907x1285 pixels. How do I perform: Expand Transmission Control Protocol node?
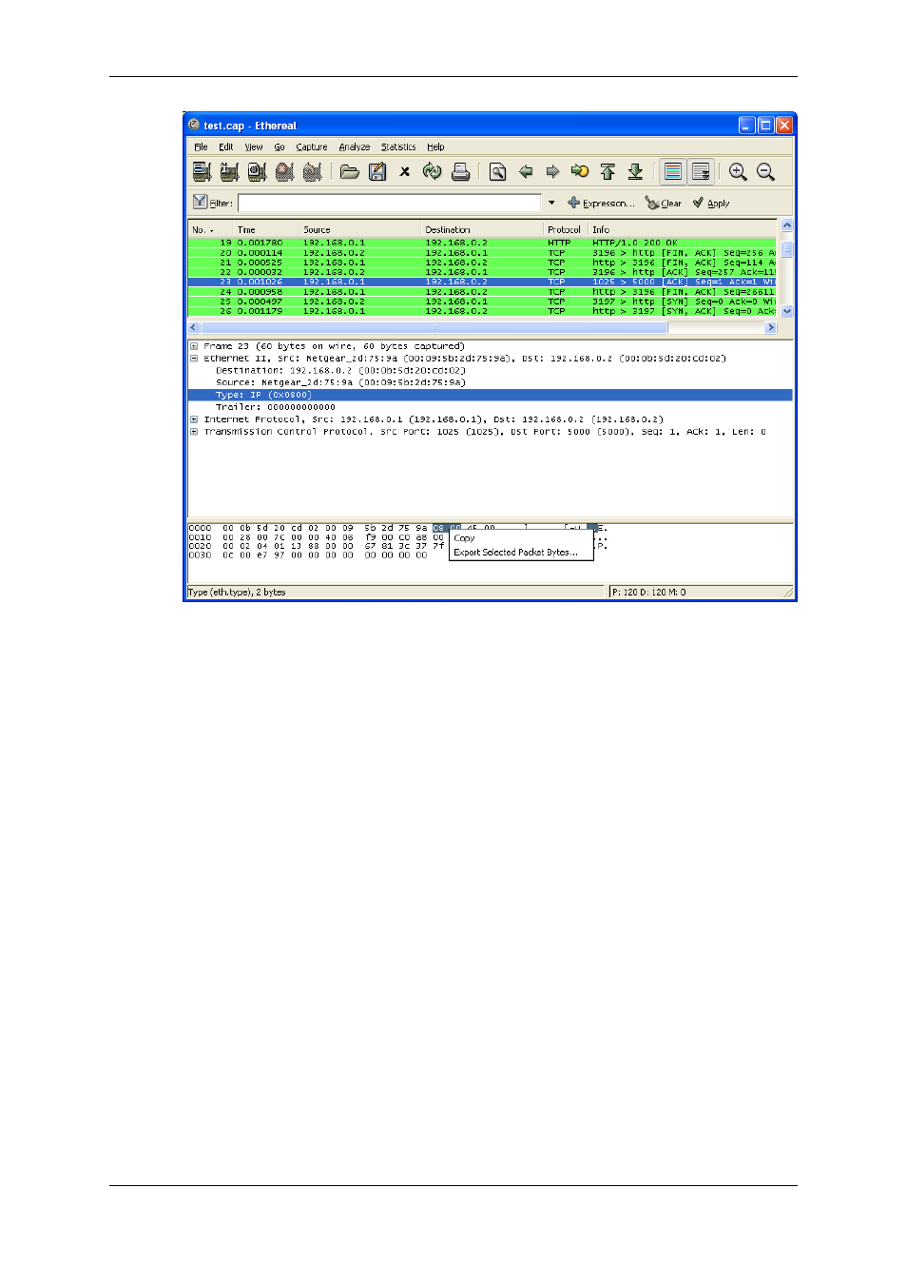[194, 432]
